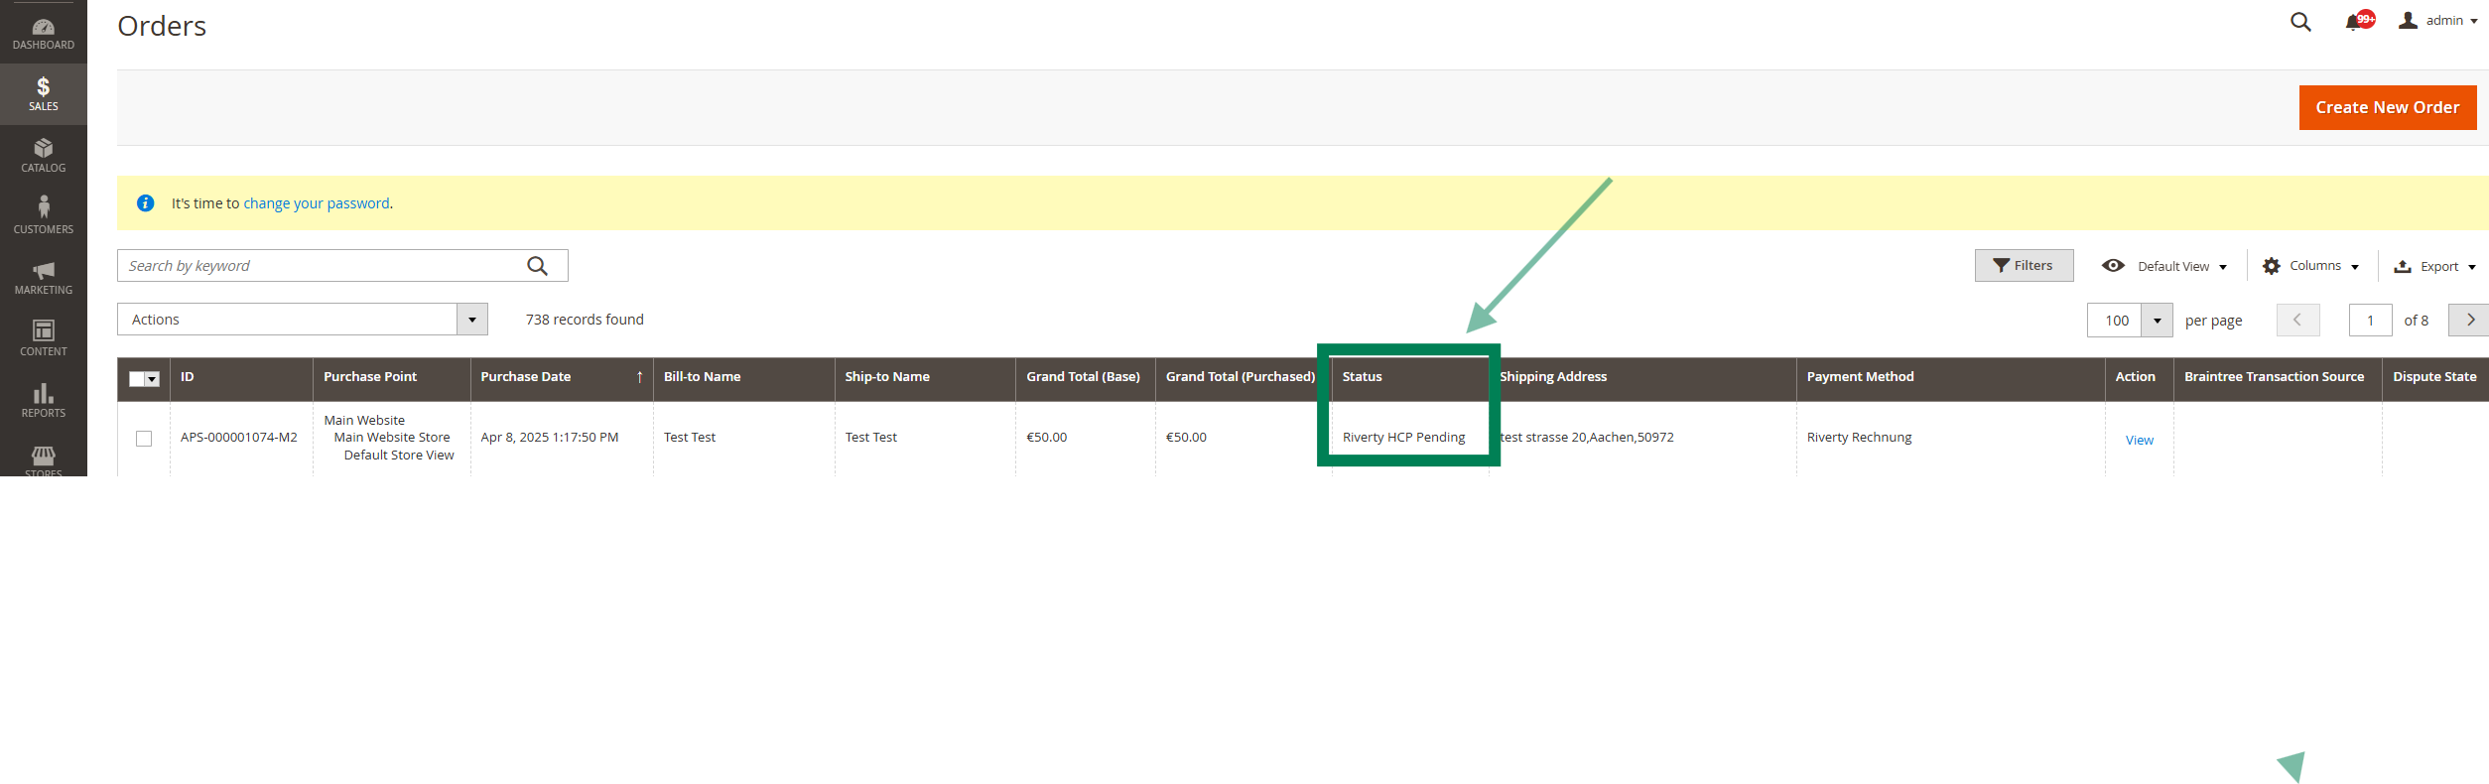
Task: Click the Search by keyword field
Action: 323,266
